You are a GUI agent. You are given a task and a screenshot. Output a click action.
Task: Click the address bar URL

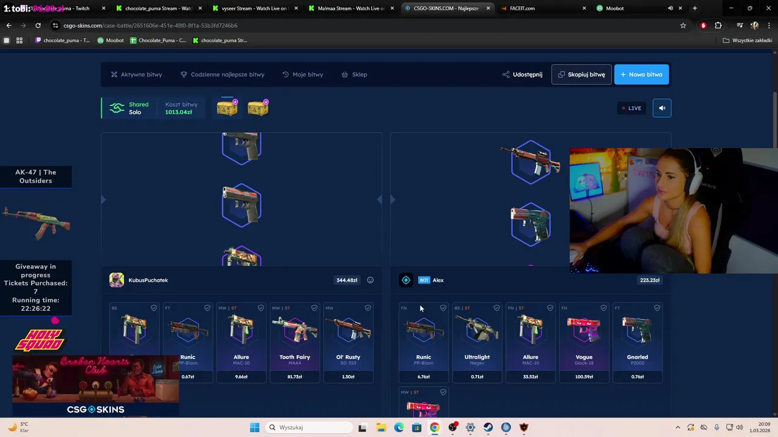150,25
